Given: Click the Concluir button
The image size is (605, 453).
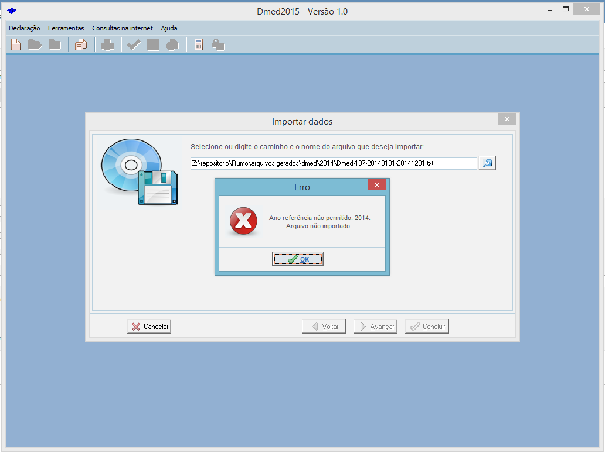Looking at the screenshot, I should pyautogui.click(x=427, y=327).
